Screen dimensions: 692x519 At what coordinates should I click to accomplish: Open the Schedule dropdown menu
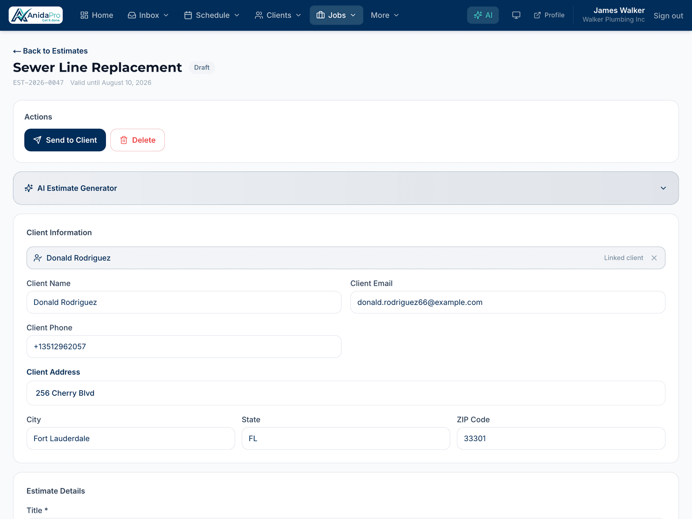(212, 15)
